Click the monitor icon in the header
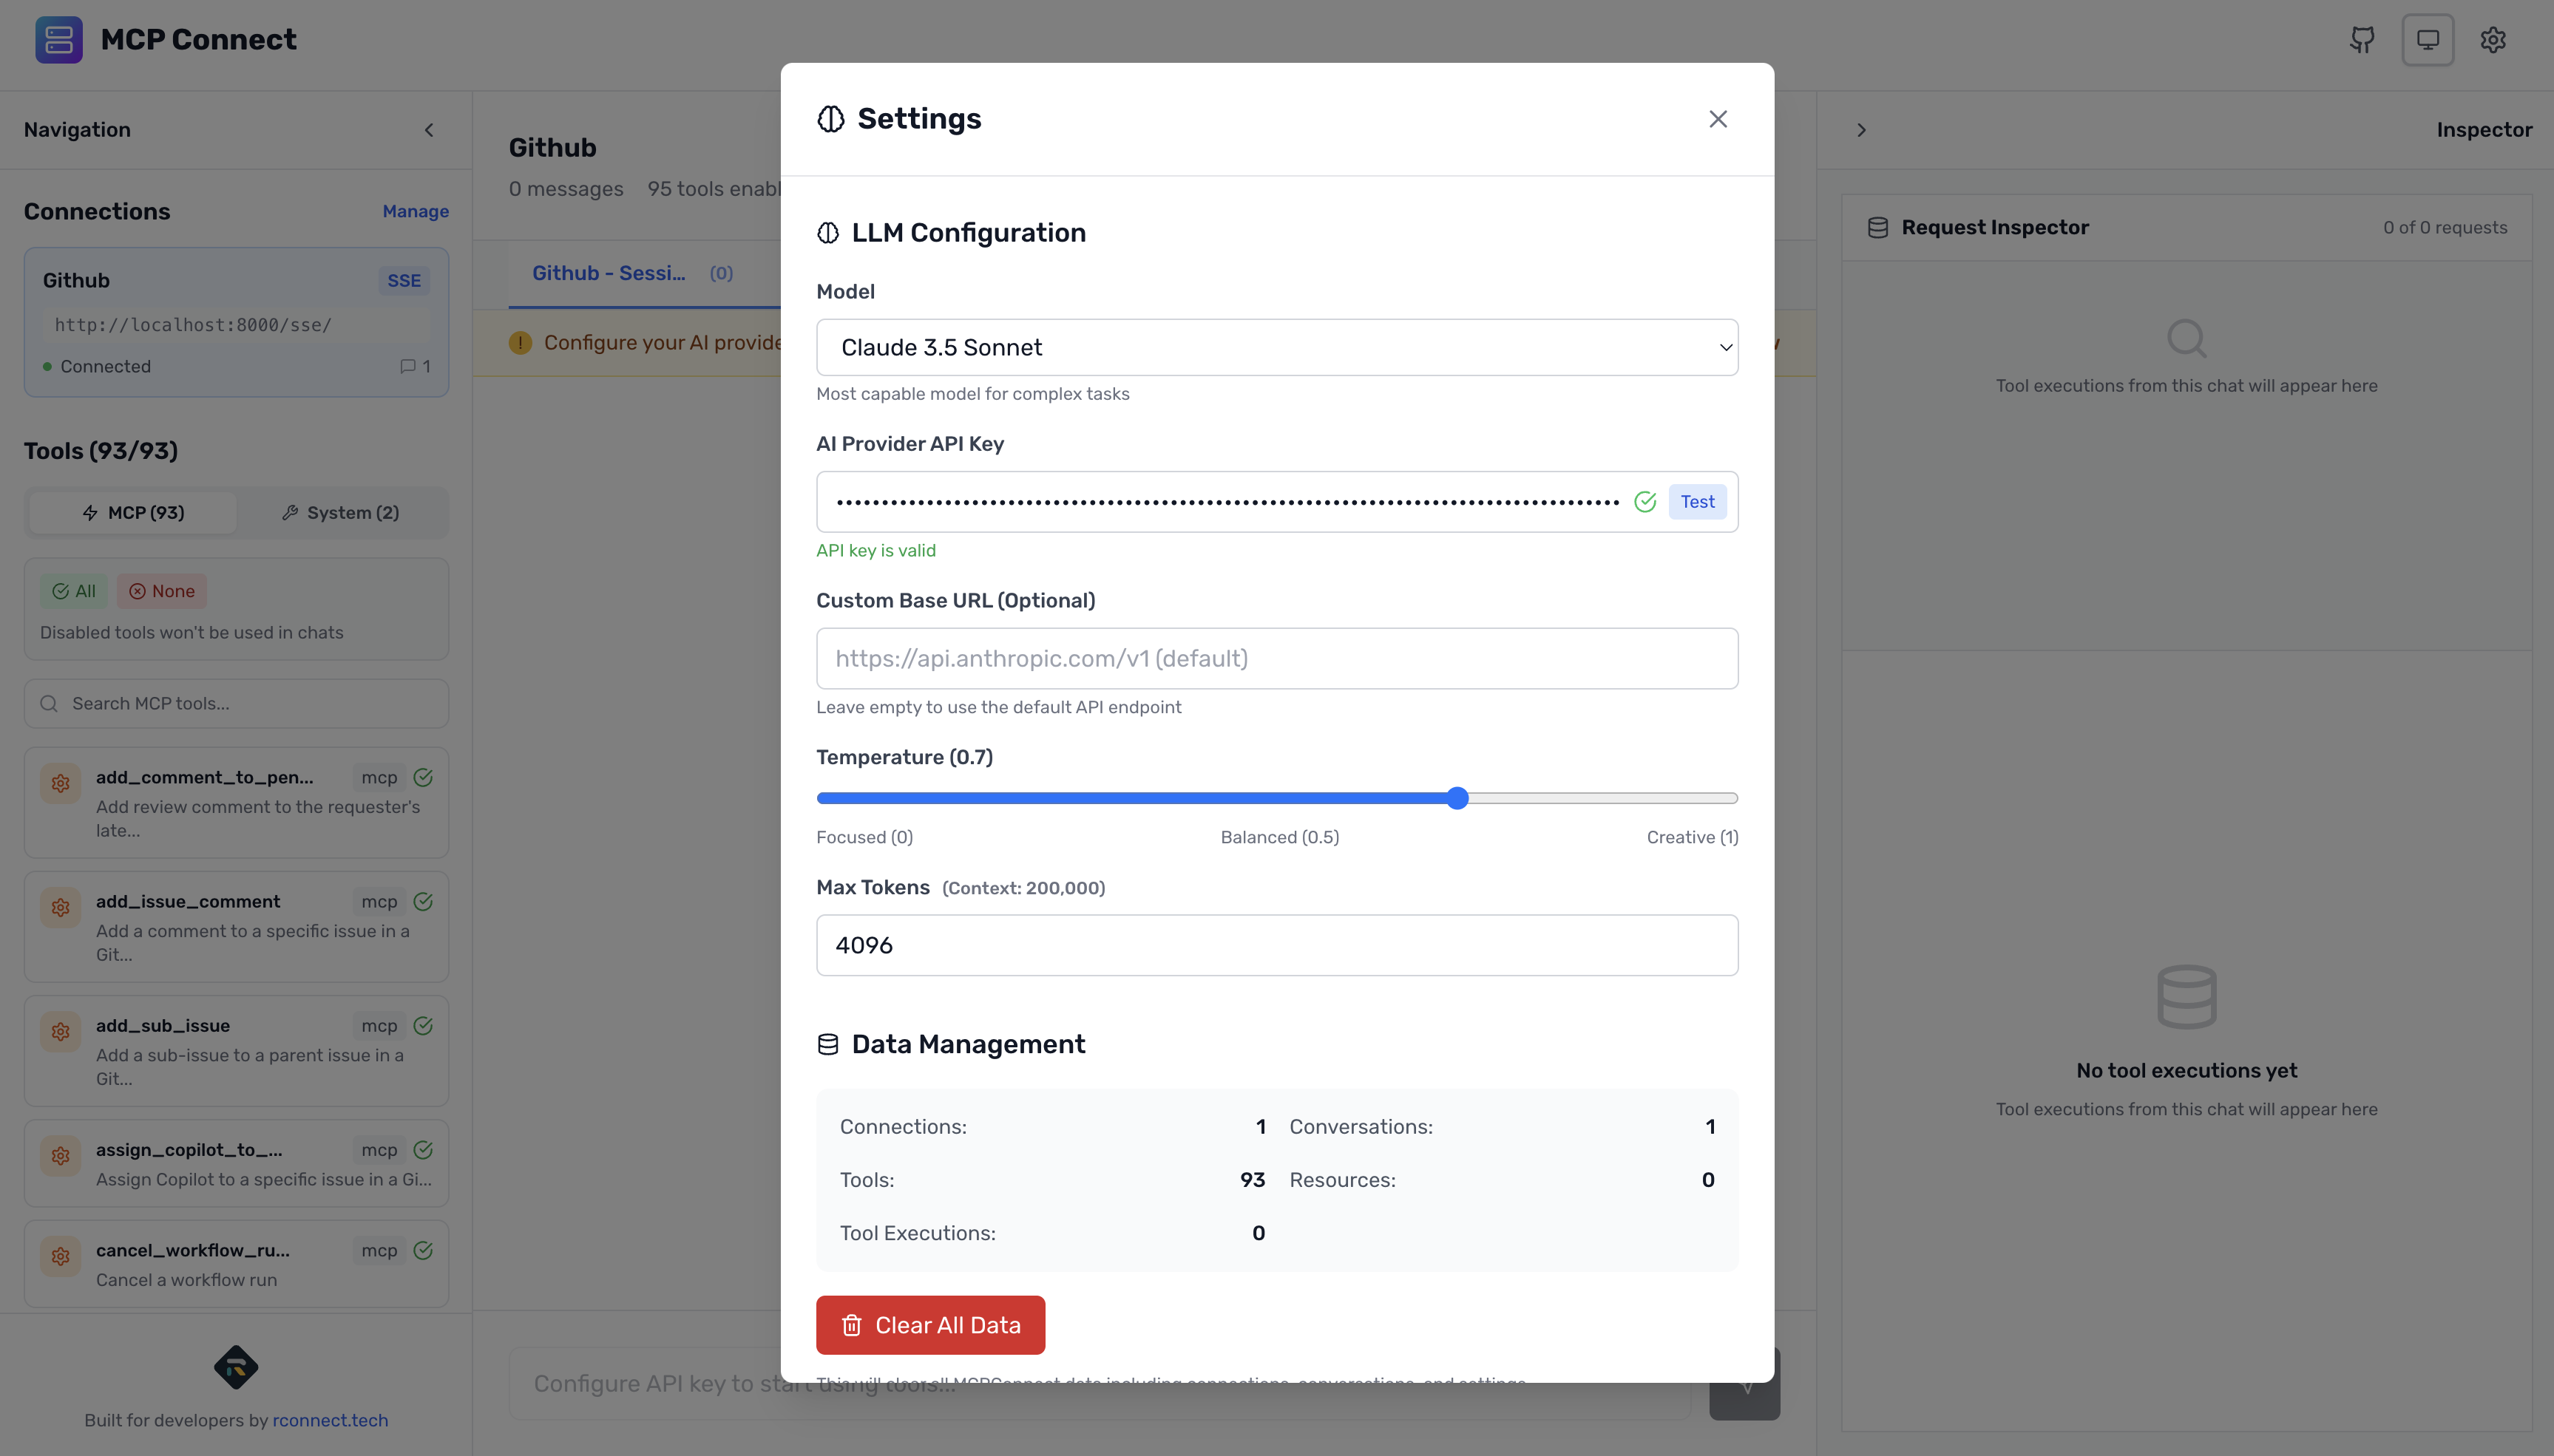2554x1456 pixels. 2428,39
